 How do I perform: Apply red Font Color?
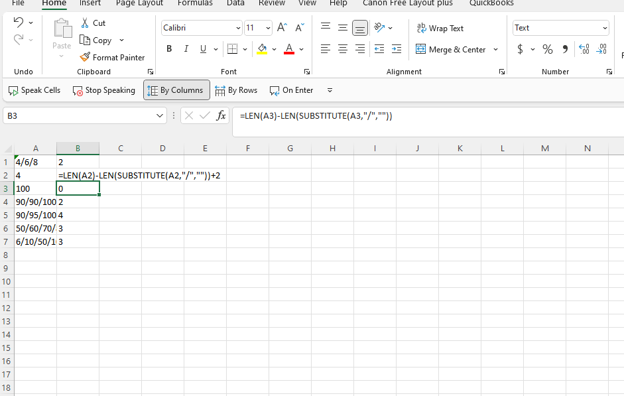click(x=289, y=49)
